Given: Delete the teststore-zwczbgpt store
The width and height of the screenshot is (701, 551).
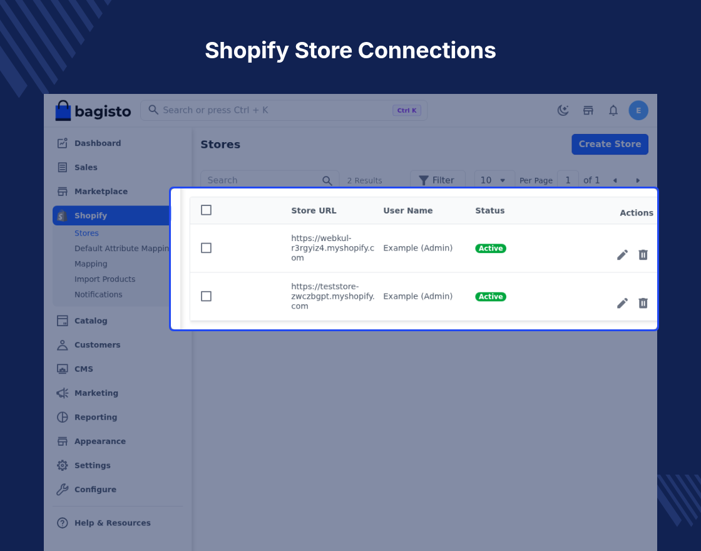Looking at the screenshot, I should (x=643, y=303).
